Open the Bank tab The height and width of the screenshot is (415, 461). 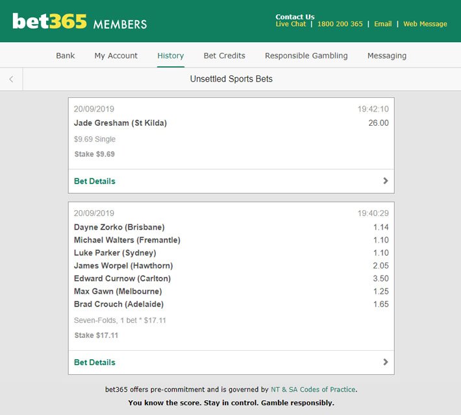[66, 56]
